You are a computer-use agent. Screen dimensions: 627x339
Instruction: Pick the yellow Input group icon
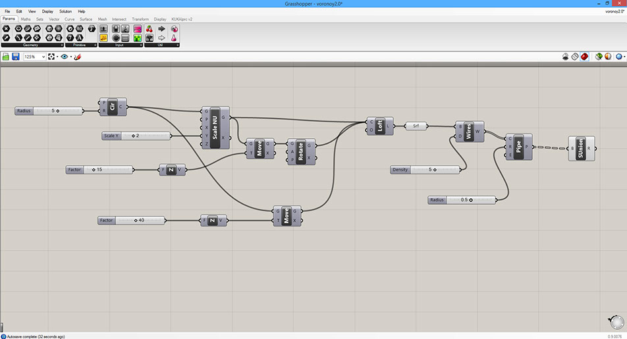[x=103, y=38]
